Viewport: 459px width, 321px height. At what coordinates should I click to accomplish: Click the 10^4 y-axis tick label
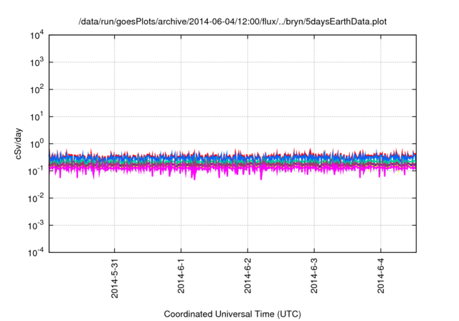tap(37, 35)
